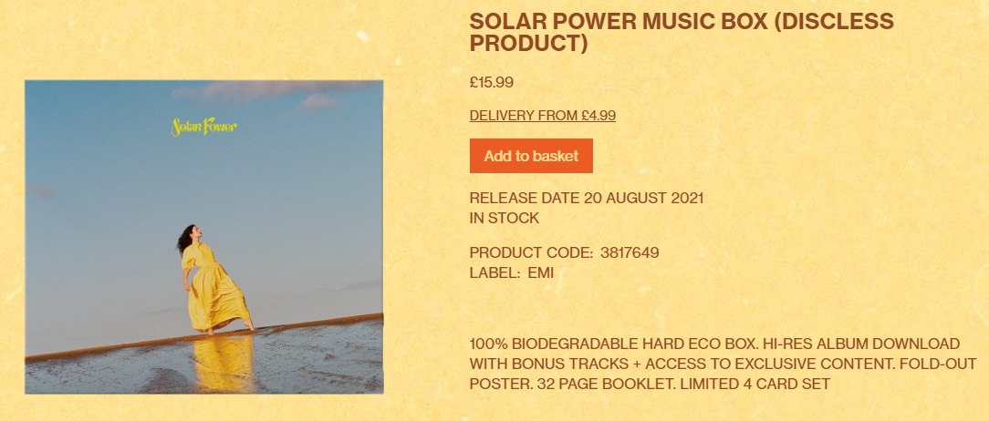This screenshot has height=421, width=989.
Task: Click the Add to basket button
Action: 531,156
